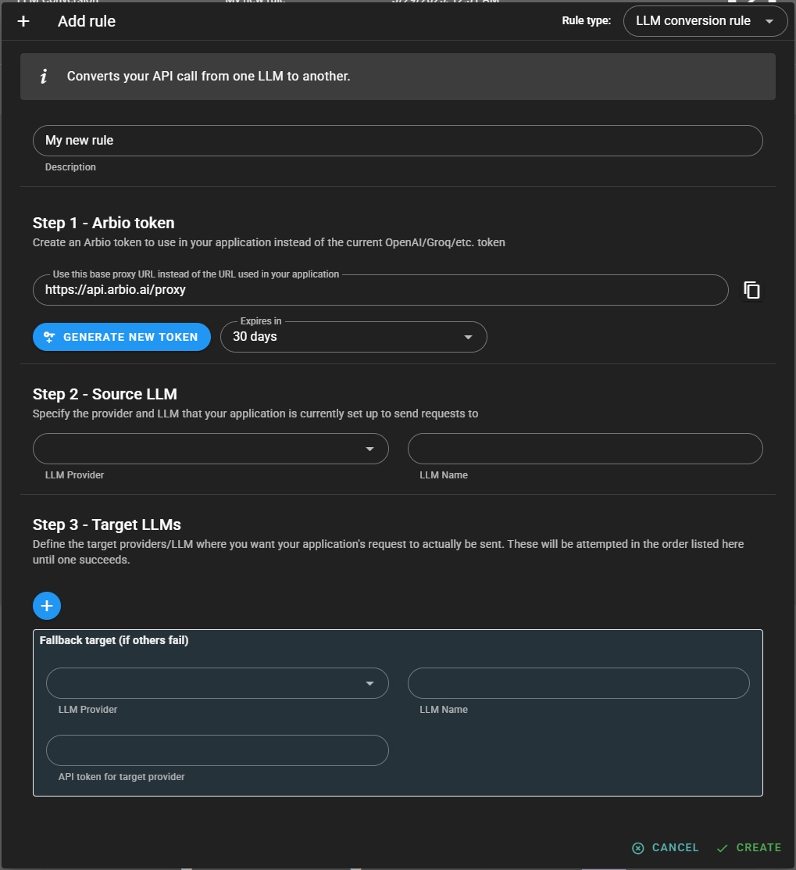Expand the Expires in dropdown

353,337
